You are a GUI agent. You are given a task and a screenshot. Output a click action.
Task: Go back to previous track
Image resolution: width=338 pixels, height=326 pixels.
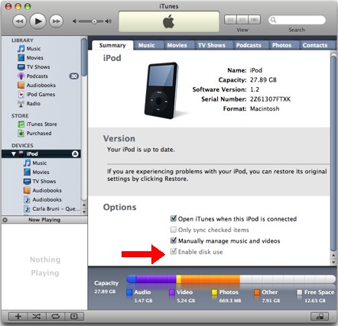coord(19,21)
